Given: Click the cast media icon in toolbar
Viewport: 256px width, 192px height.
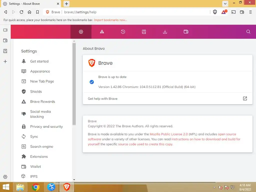Looking at the screenshot, I should (233, 12).
